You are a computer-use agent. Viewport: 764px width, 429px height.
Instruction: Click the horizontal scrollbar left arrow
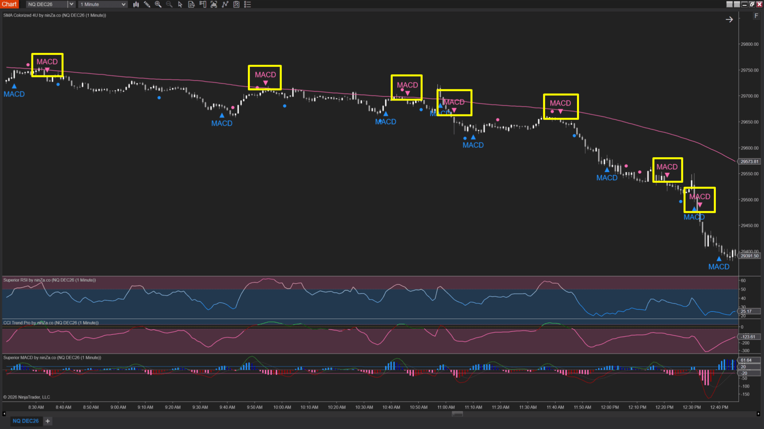tap(4, 414)
